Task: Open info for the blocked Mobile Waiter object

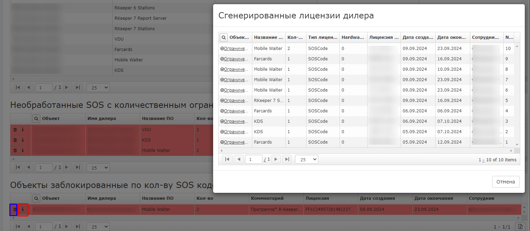Action: click(x=23, y=209)
